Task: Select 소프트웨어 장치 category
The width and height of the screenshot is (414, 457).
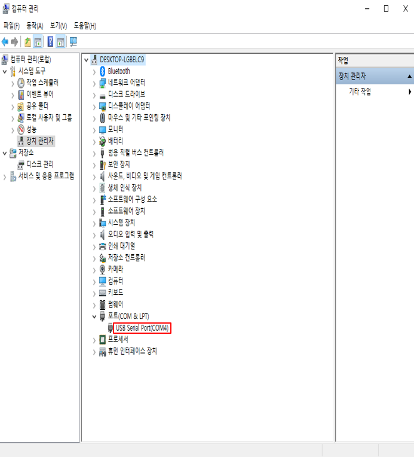Action: 127,211
